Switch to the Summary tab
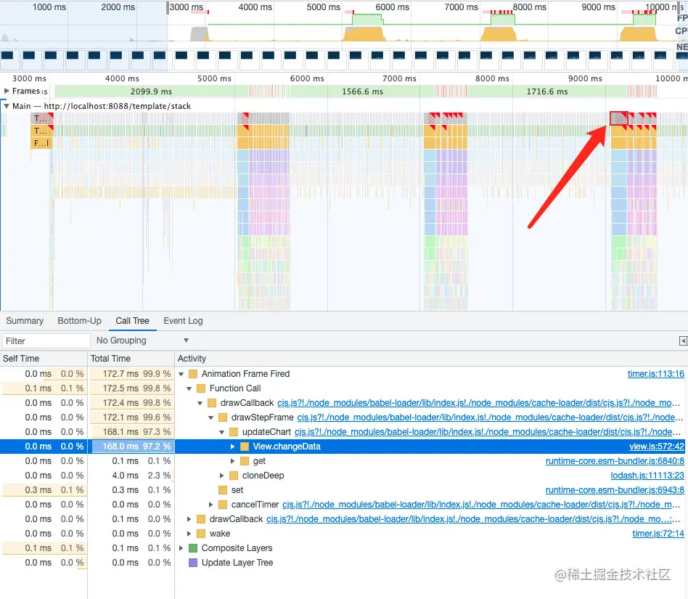The image size is (688, 599). pyautogui.click(x=25, y=321)
